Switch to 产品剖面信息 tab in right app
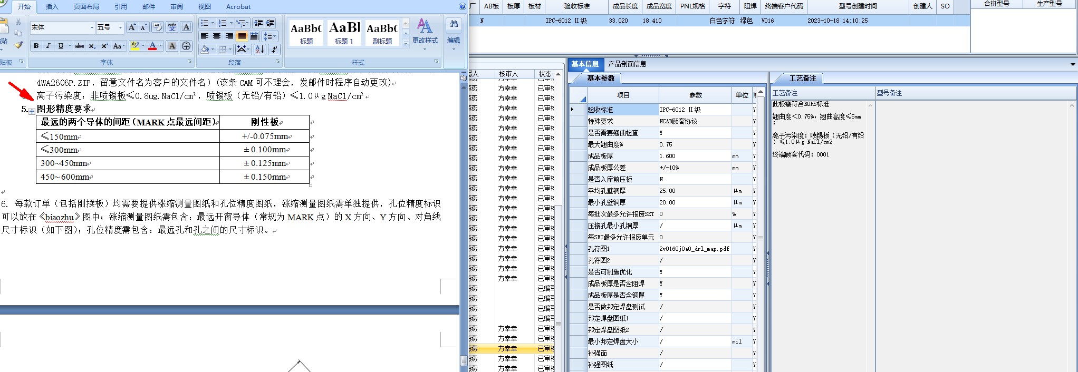This screenshot has width=1078, height=372. [627, 64]
